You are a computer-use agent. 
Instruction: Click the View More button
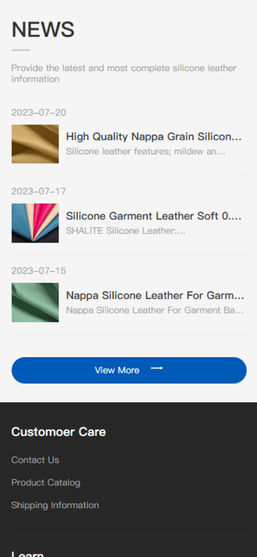click(129, 370)
